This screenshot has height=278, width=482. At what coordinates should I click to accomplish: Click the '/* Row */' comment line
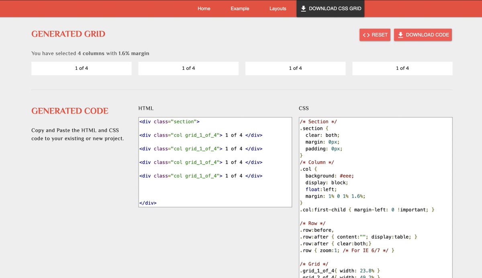point(313,223)
